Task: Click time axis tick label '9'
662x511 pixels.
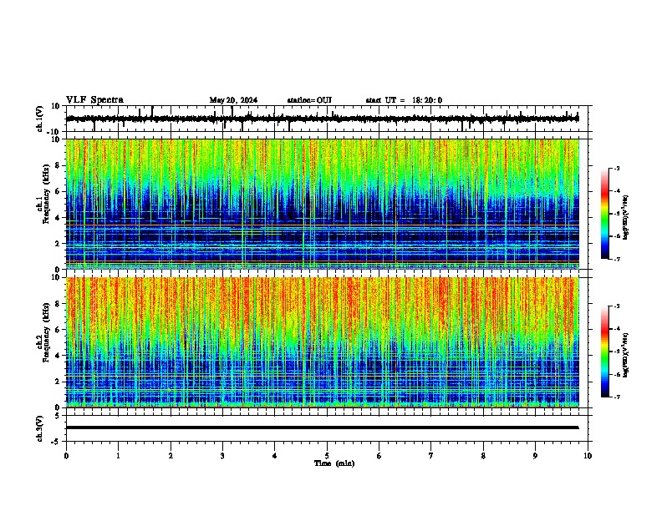Action: pyautogui.click(x=535, y=456)
